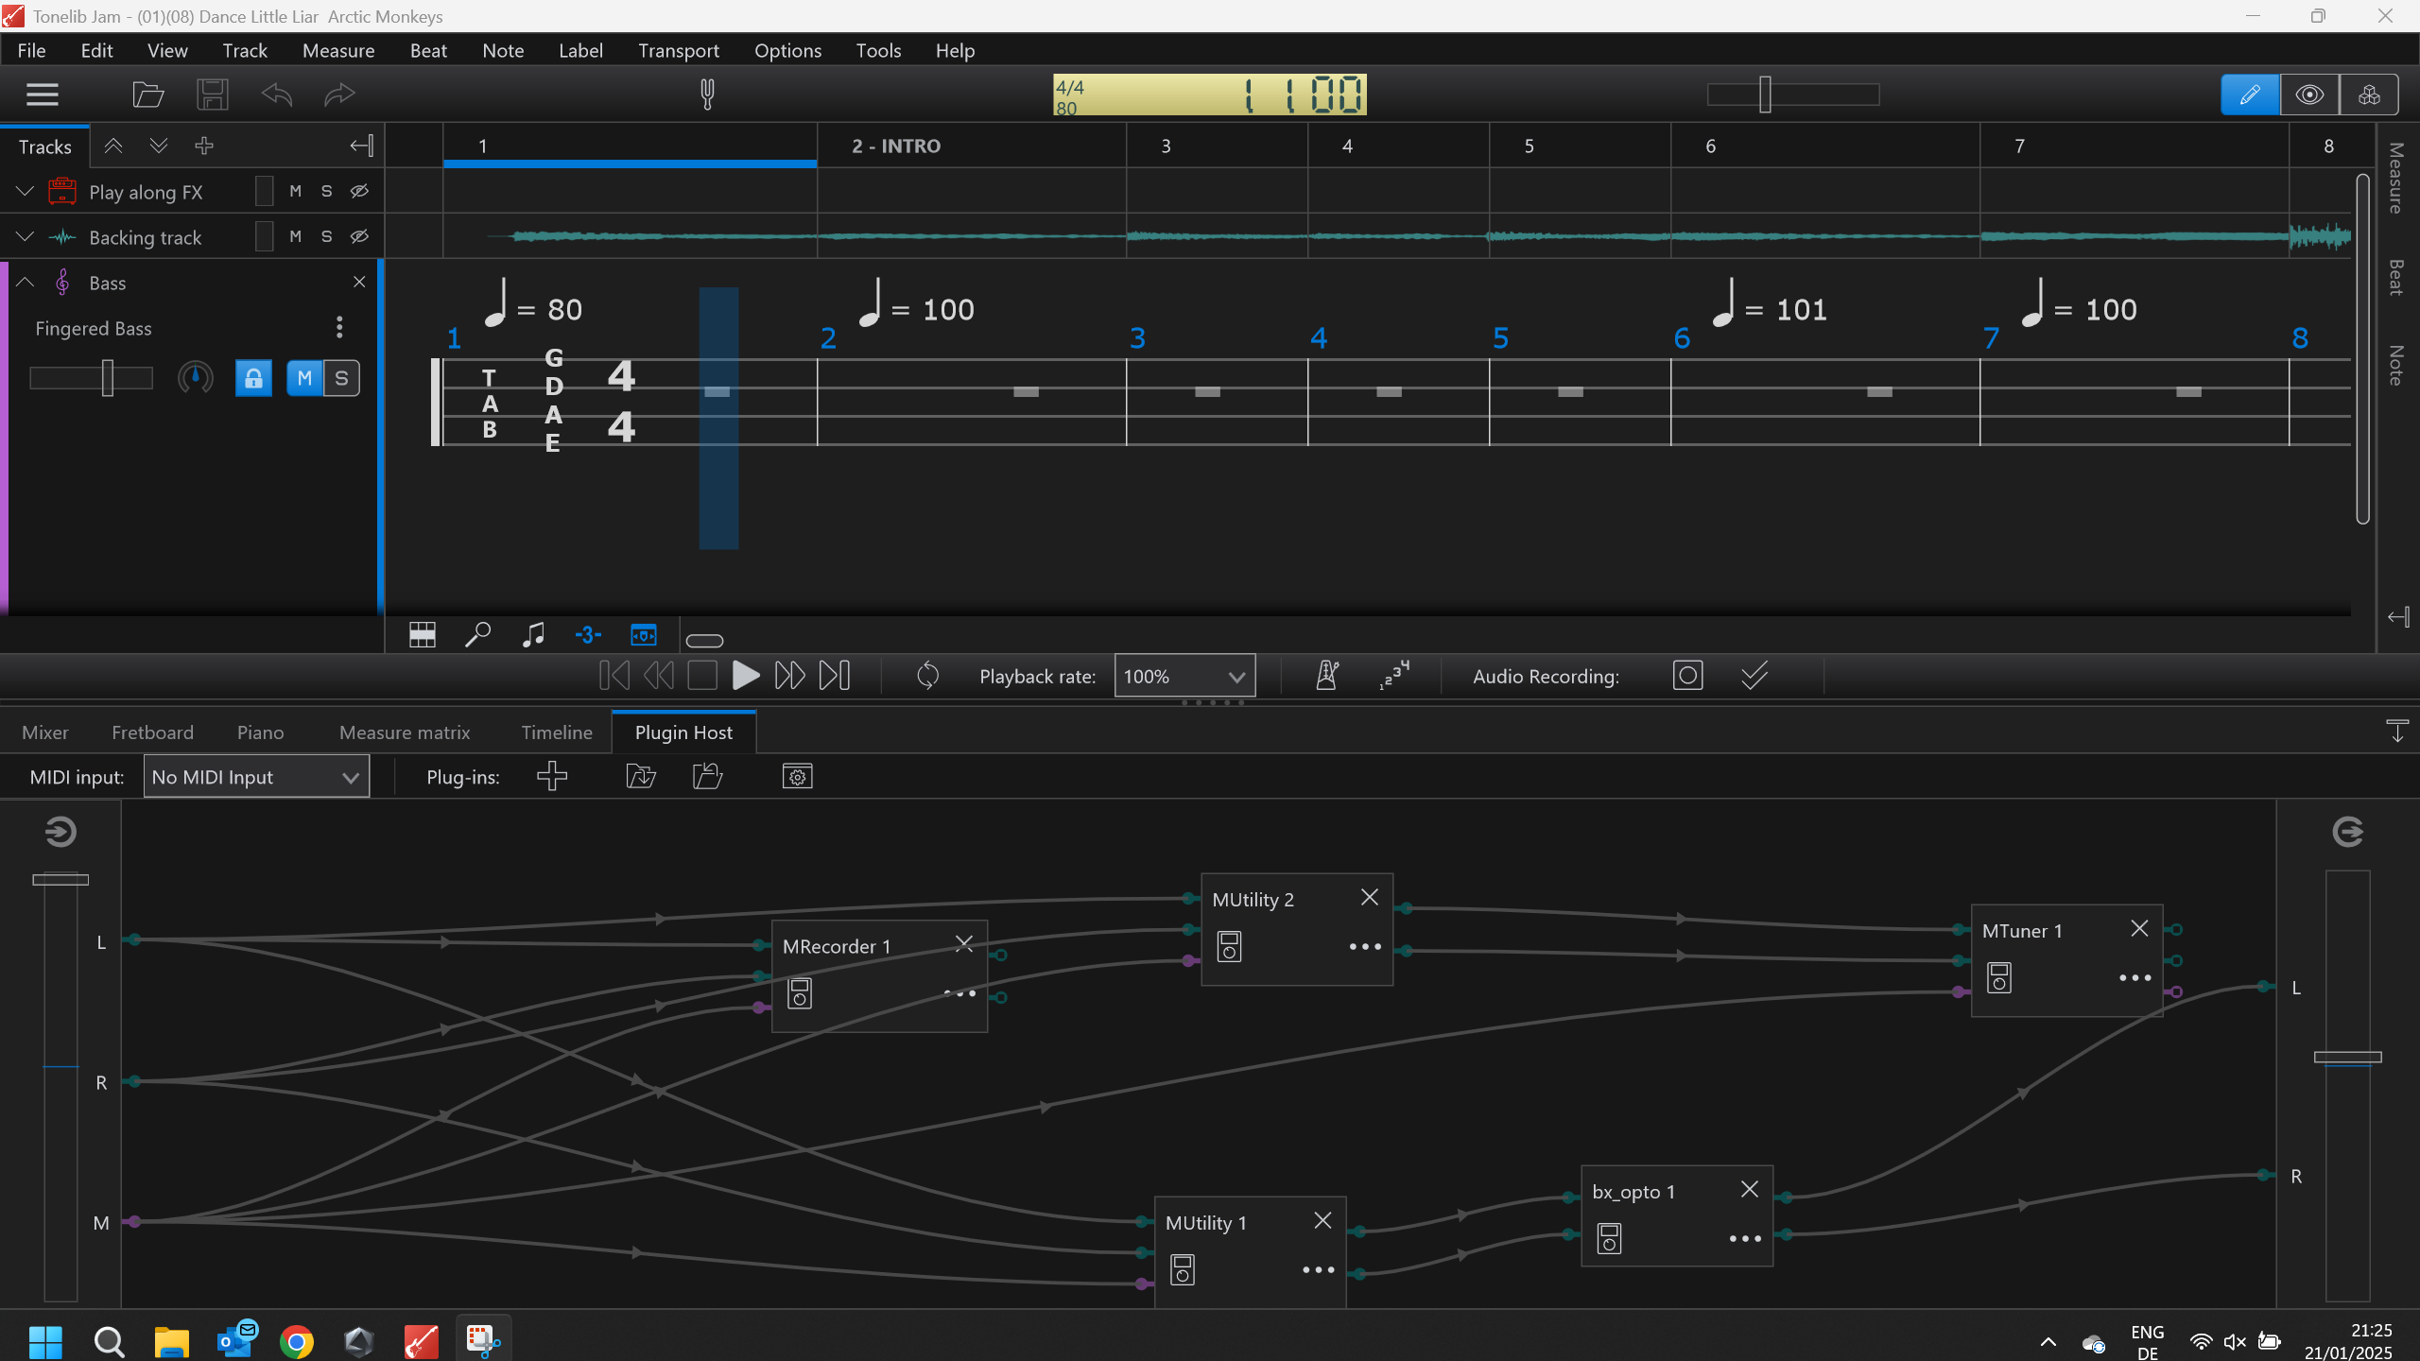Open the Transport menu

(678, 51)
